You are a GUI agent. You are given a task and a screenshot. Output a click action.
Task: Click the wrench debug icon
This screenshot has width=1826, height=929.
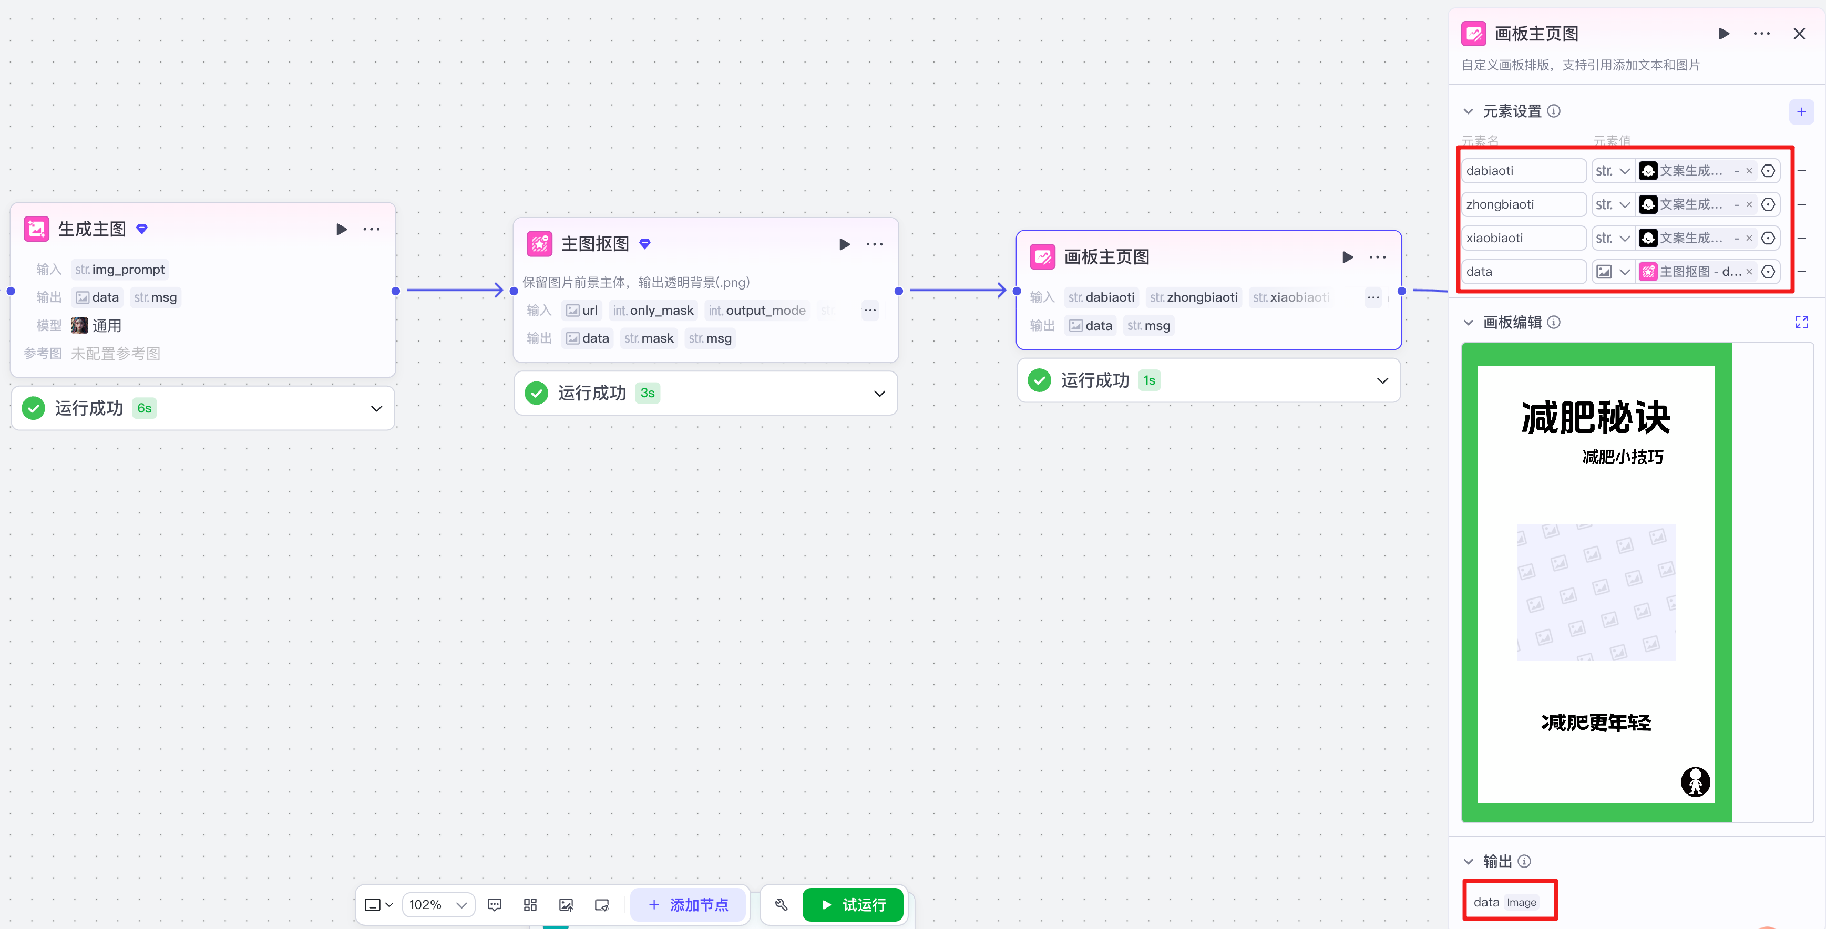(x=781, y=905)
